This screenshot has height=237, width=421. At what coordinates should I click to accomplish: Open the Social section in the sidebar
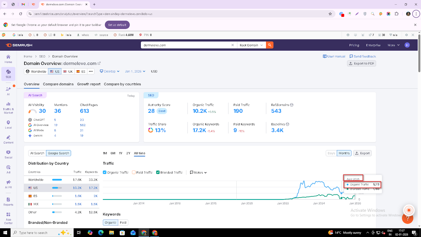pos(8,155)
